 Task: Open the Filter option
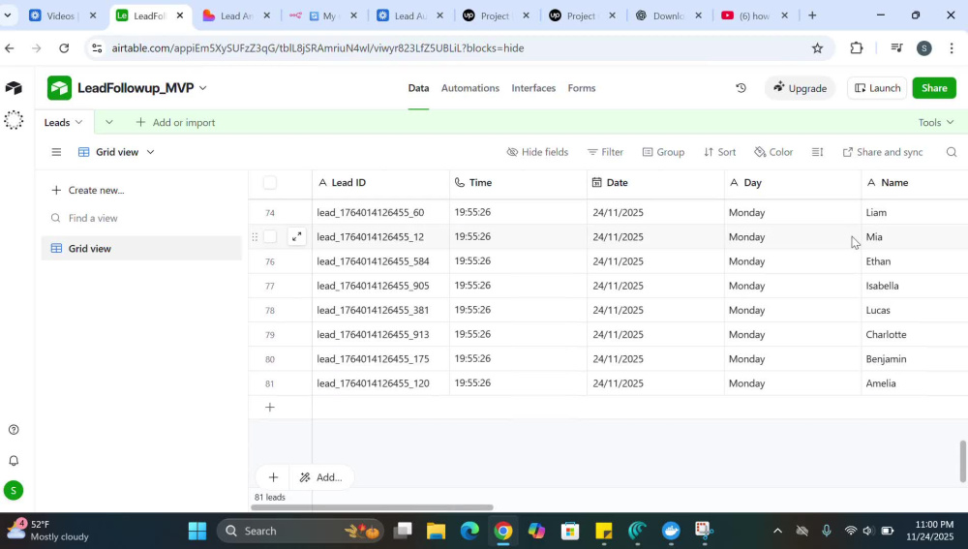605,152
